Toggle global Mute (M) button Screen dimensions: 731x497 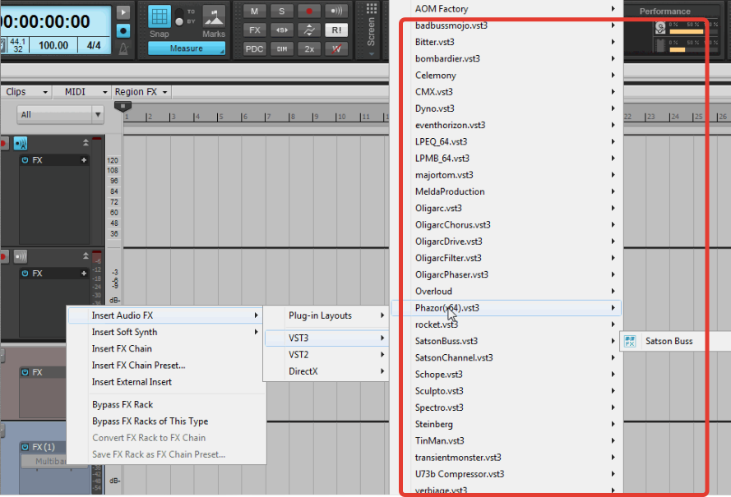click(254, 12)
